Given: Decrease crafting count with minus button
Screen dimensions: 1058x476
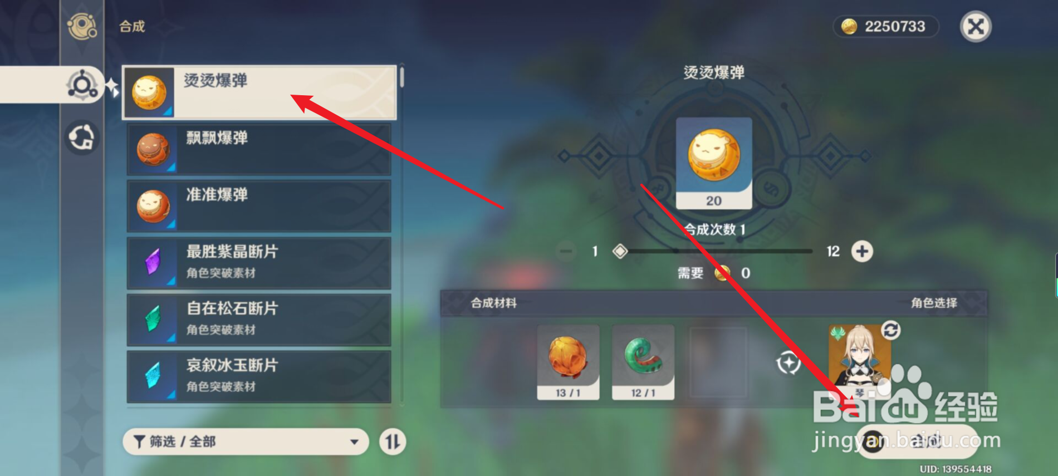Looking at the screenshot, I should [566, 252].
